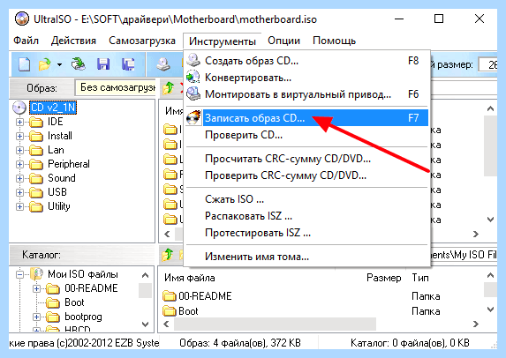Select Записать образ CD... menu entry
Screen dimensions: 506x358
[x=307, y=118]
